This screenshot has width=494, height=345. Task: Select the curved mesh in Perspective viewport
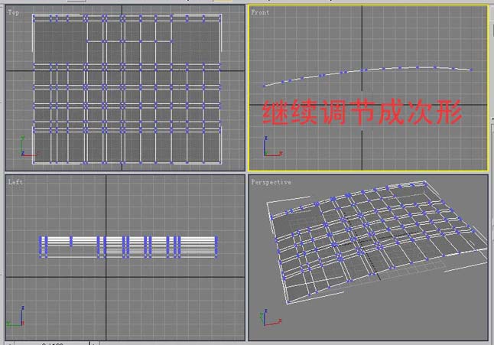[x=377, y=241]
